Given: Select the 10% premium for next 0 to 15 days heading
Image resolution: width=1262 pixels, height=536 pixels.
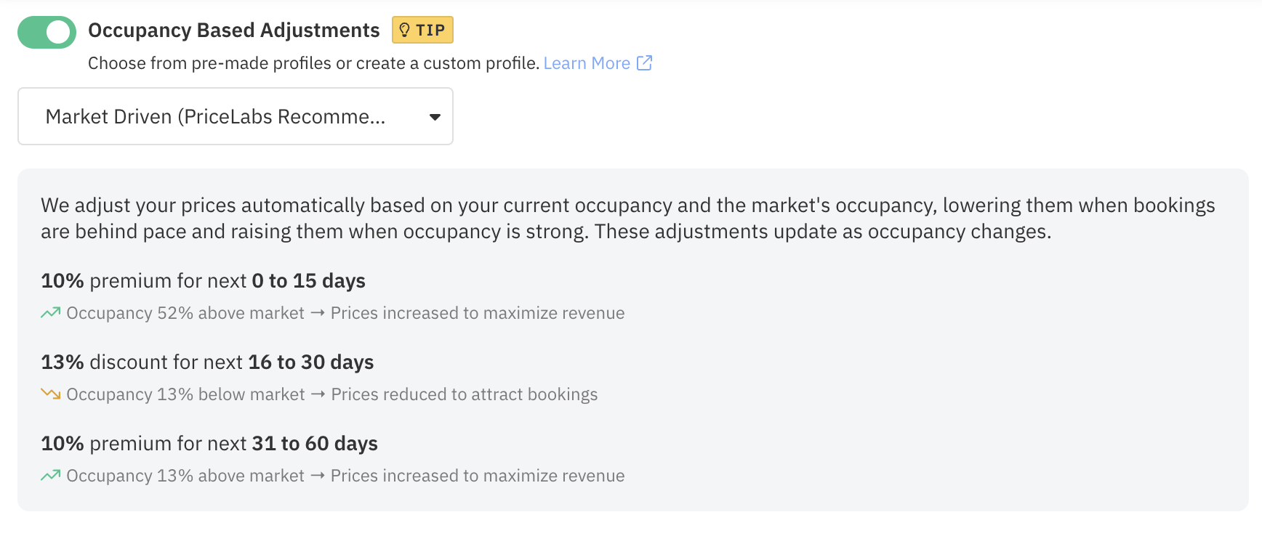Looking at the screenshot, I should (x=203, y=281).
